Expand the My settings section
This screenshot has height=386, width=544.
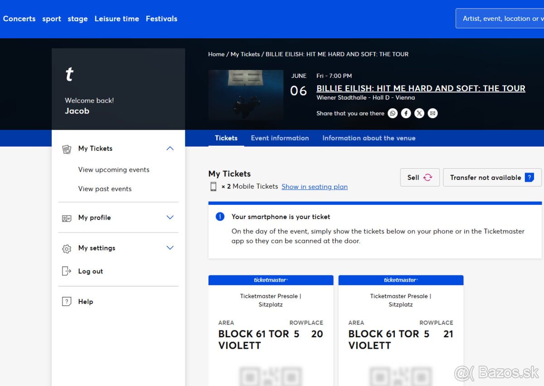point(170,248)
